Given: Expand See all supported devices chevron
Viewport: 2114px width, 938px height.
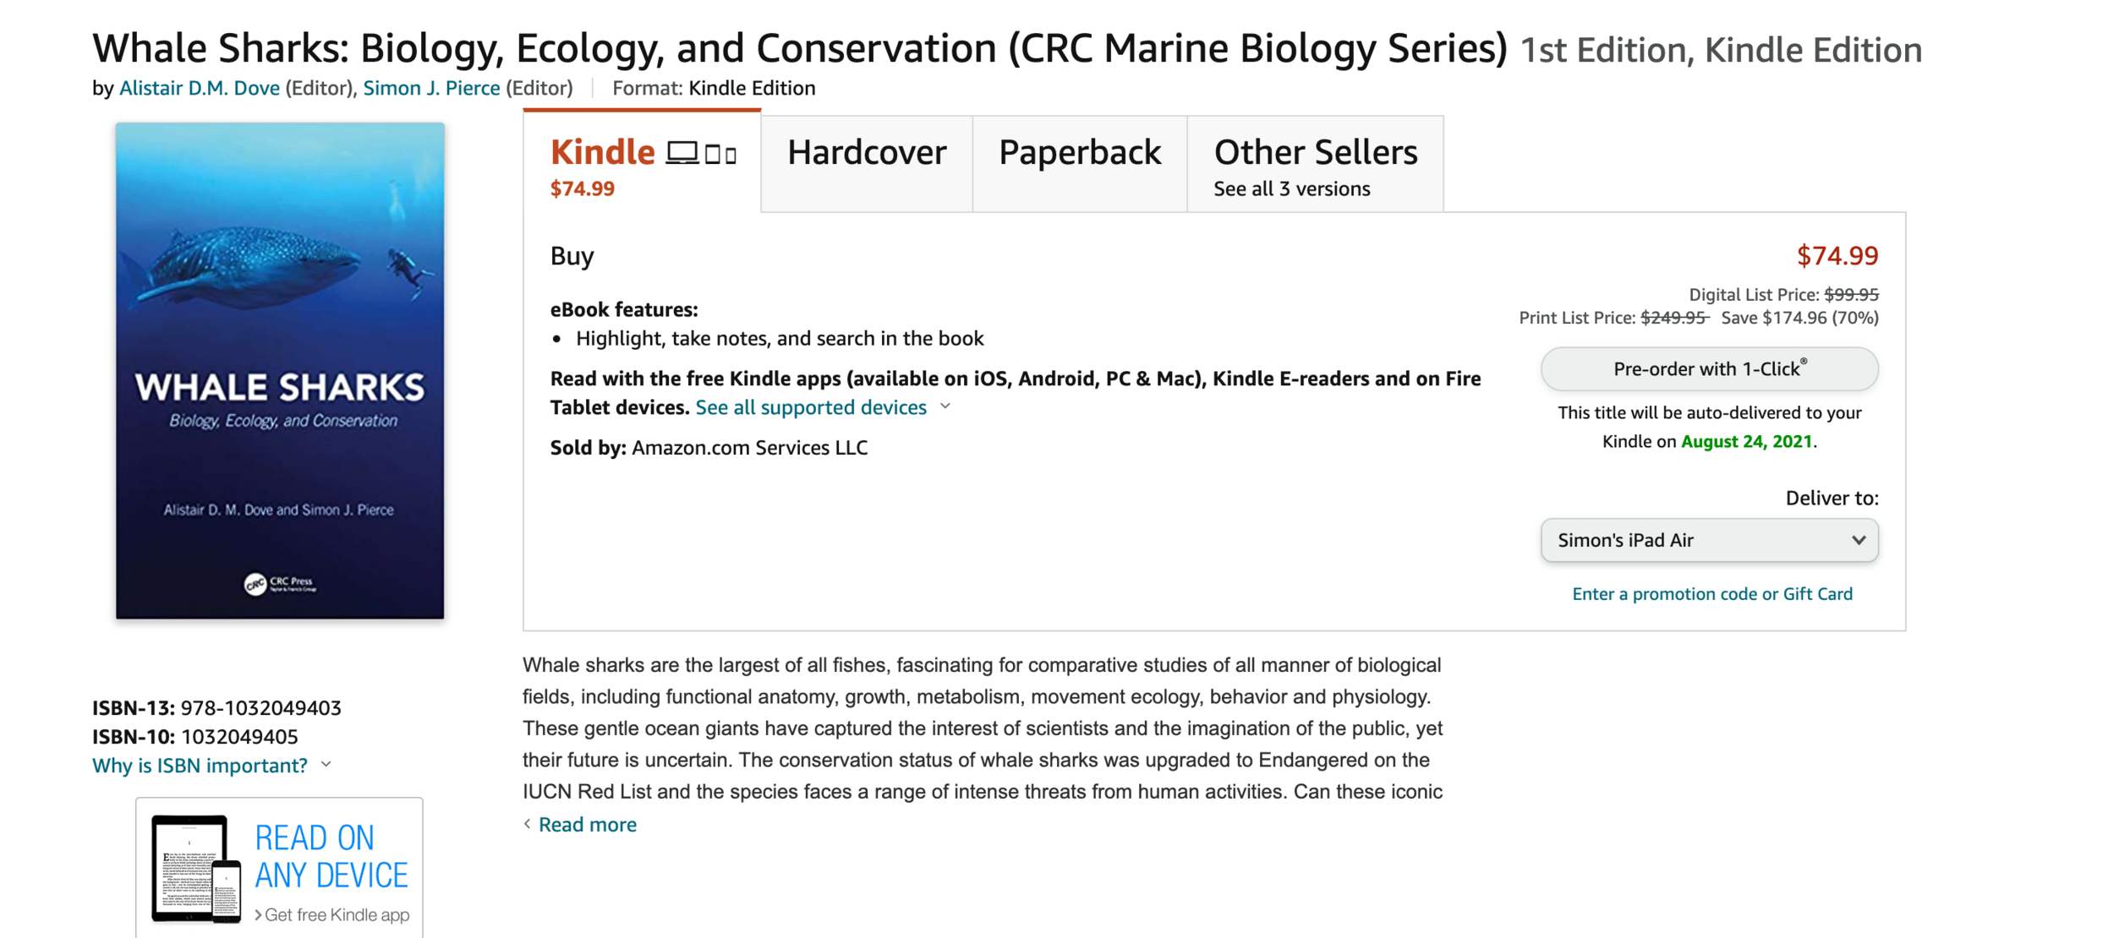Looking at the screenshot, I should (x=945, y=406).
